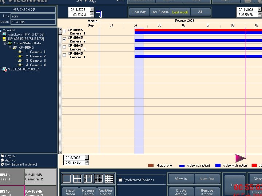Switch range to Last week
The image size is (262, 196).
[x=180, y=12]
